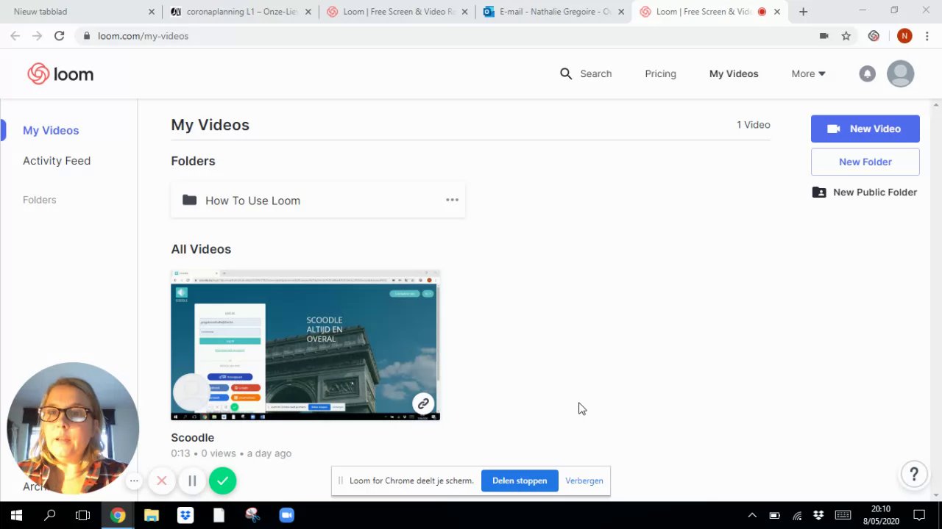The image size is (942, 529).
Task: Click the New Folder button
Action: point(865,162)
